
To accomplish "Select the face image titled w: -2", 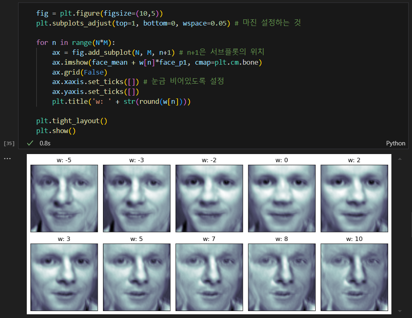I will click(x=209, y=199).
